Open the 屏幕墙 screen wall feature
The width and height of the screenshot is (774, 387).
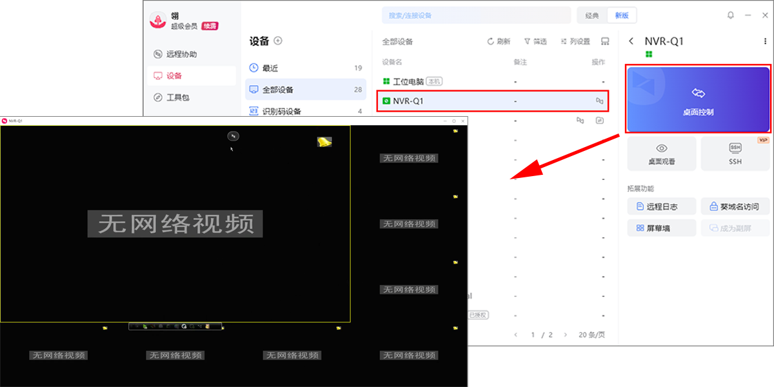(661, 228)
